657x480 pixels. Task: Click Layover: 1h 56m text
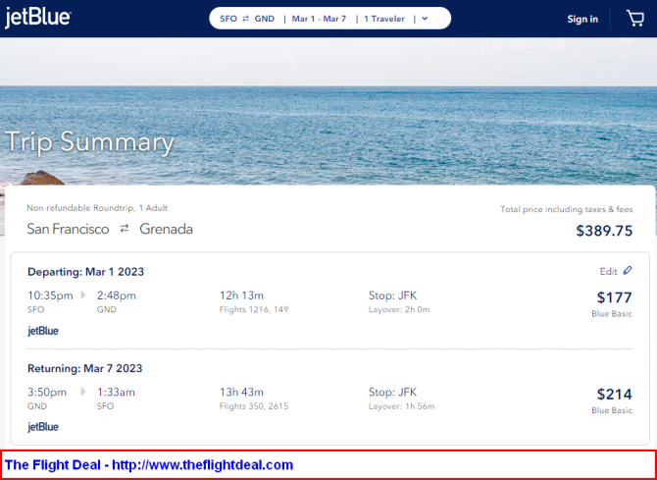[402, 406]
